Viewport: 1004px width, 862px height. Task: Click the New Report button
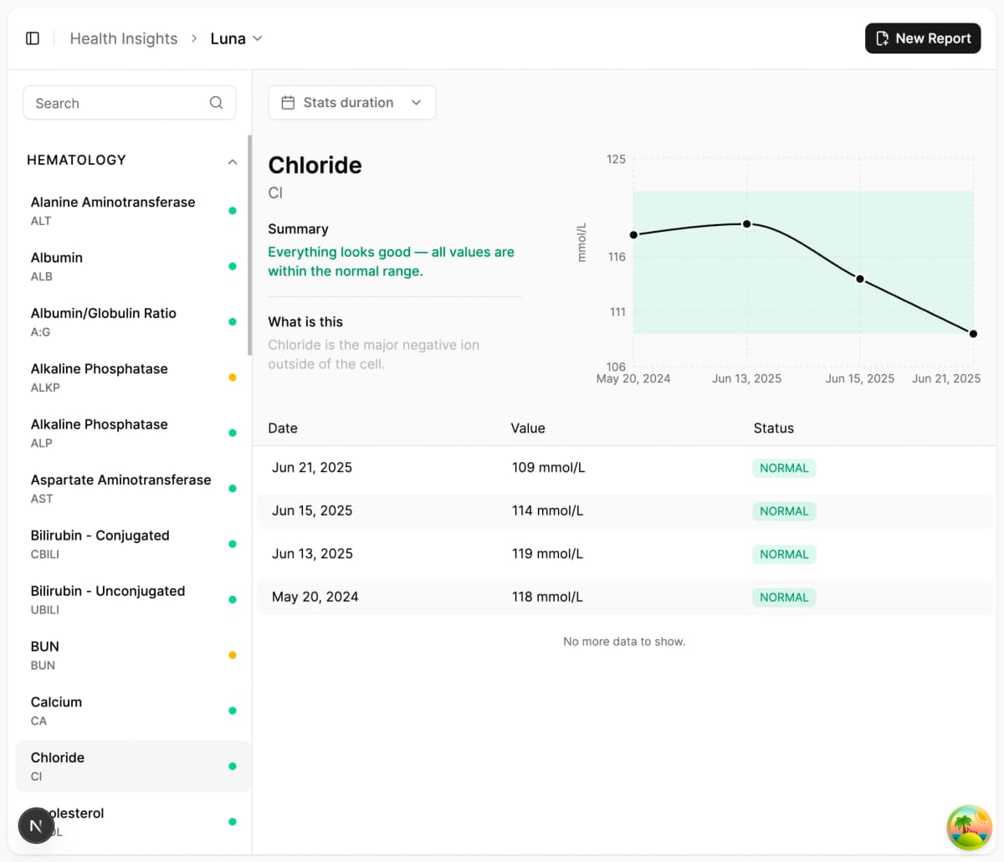tap(923, 38)
